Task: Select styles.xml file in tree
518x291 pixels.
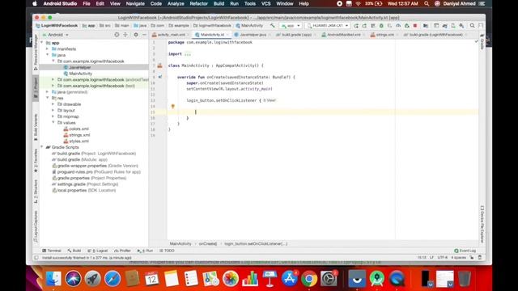Action: (x=79, y=141)
